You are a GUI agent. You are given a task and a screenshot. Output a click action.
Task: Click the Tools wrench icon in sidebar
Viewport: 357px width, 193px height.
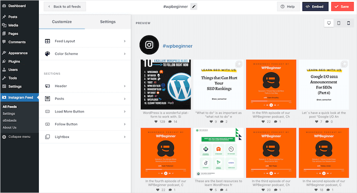pyautogui.click(x=4, y=78)
